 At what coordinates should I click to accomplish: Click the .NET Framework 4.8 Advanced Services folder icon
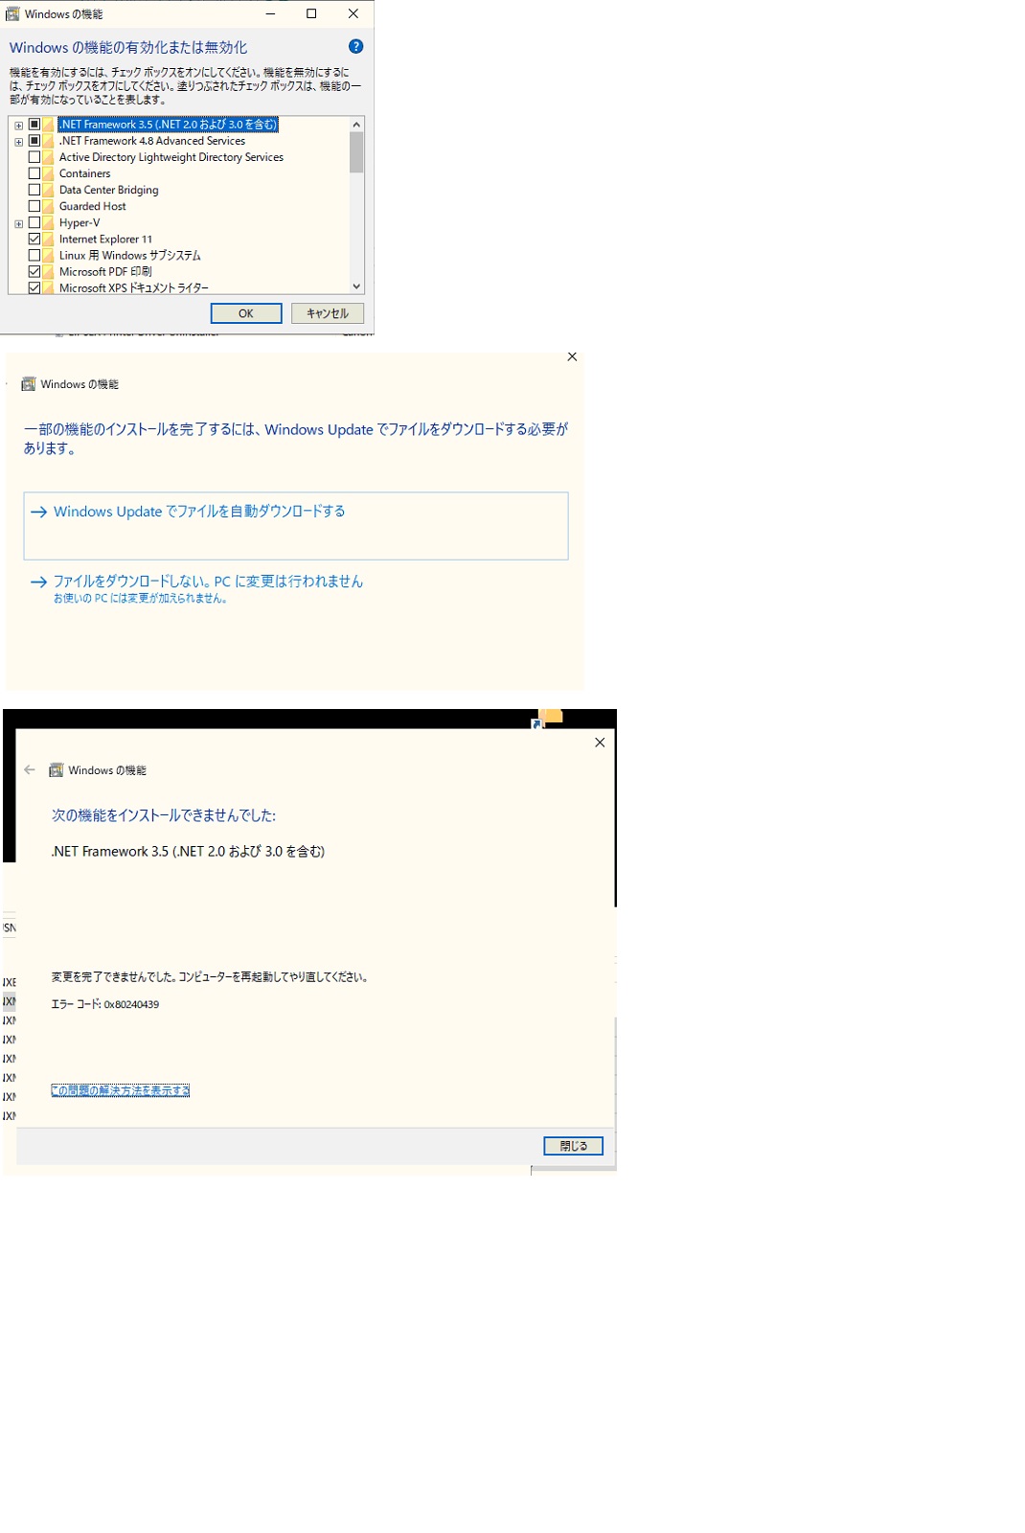click(49, 141)
